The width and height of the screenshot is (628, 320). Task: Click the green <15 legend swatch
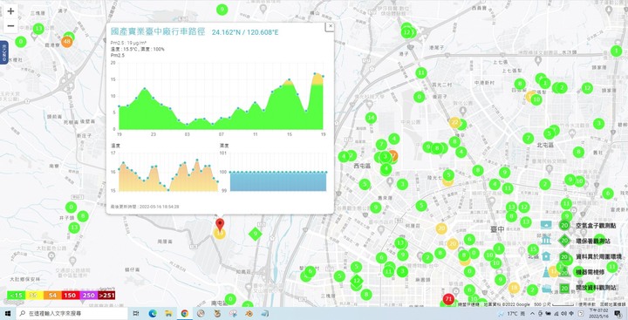[16, 296]
